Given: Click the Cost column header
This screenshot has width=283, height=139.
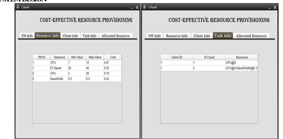Looking at the screenshot, I should point(113,57).
